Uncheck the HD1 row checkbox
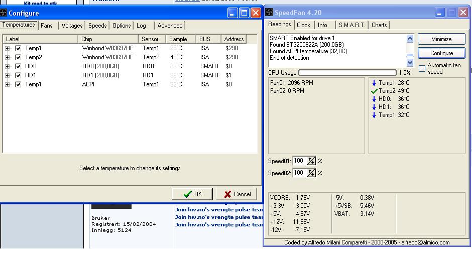This screenshot has width=472, height=257. 18,75
